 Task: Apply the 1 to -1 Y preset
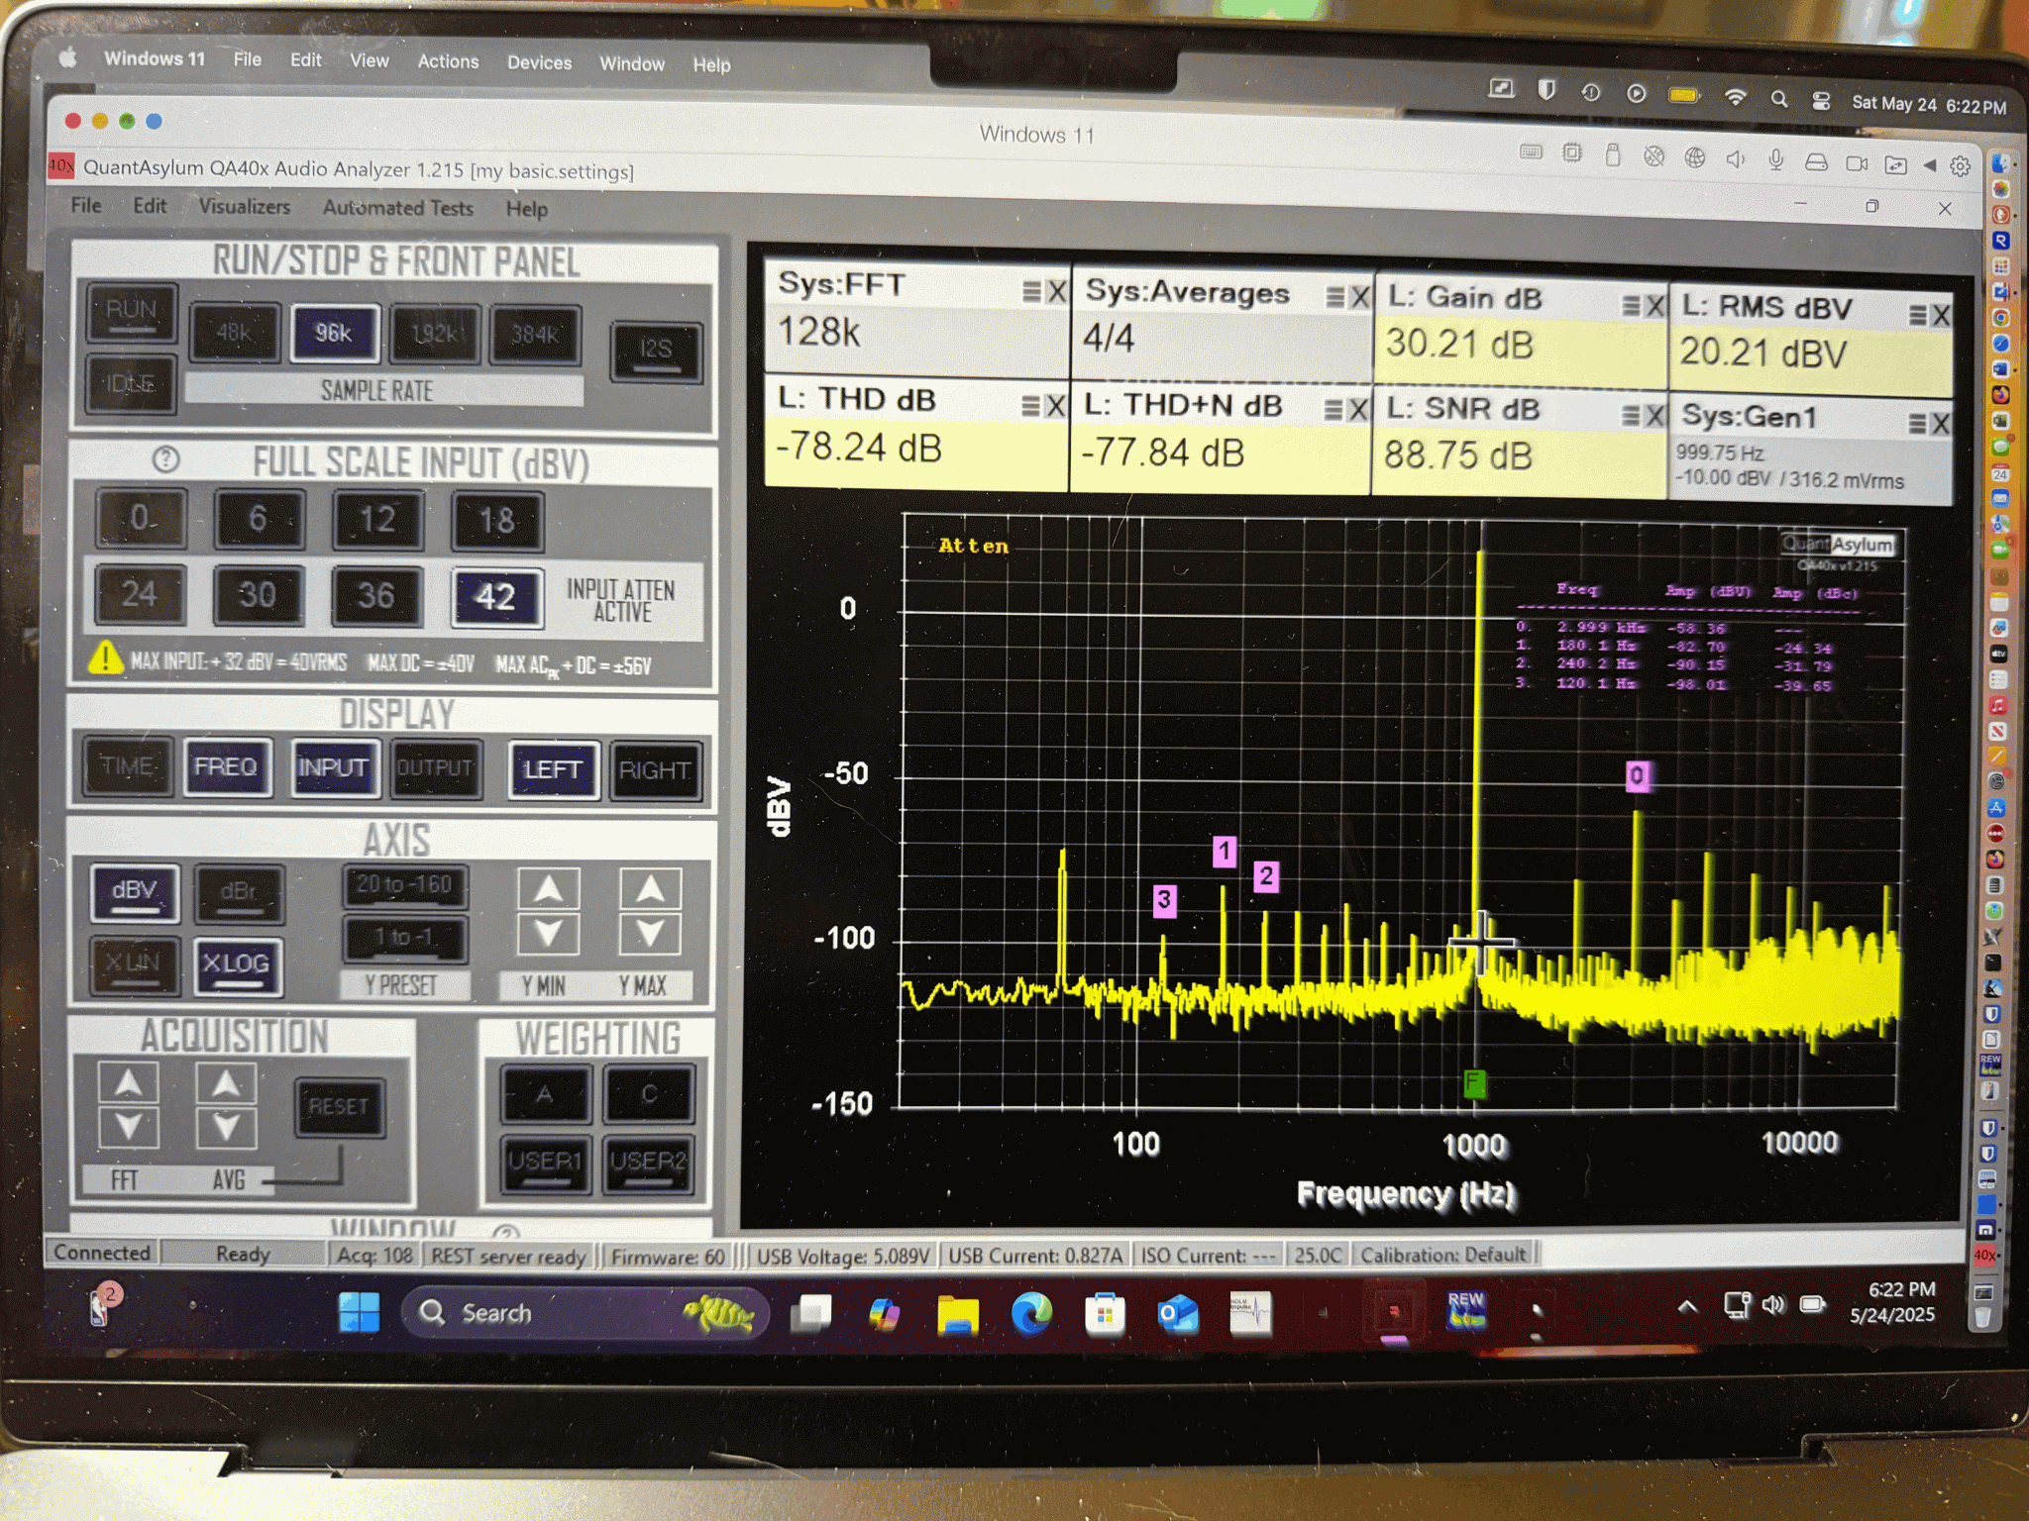404,938
